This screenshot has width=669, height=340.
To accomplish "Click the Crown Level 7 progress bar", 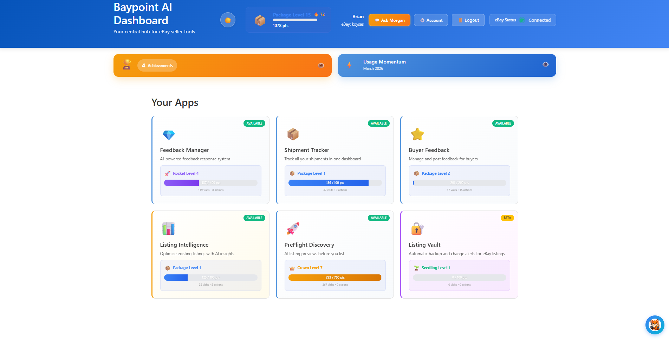I will click(x=334, y=277).
